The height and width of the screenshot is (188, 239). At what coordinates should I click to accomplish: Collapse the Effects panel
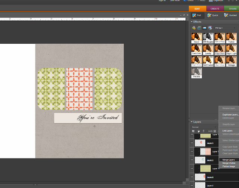[x=192, y=22]
